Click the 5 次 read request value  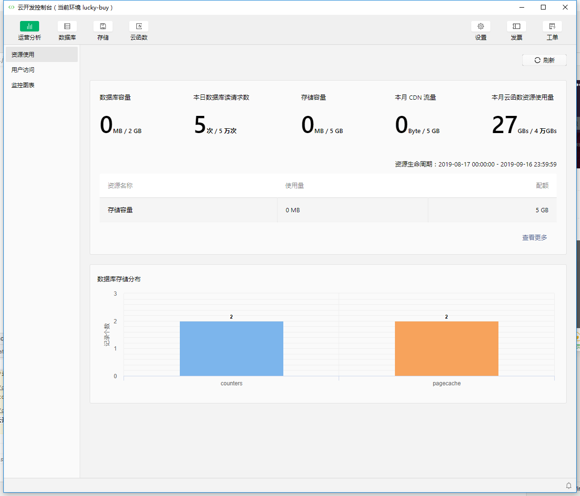coord(215,125)
